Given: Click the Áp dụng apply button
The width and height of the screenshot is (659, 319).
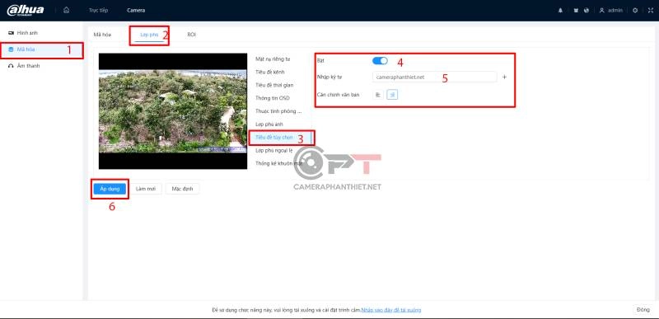Looking at the screenshot, I should (110, 189).
